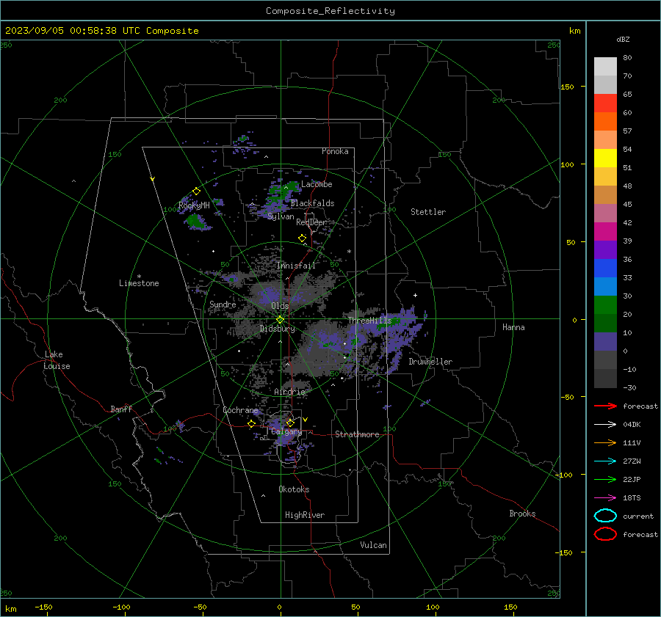Select the red forecast ellipse legend icon

coord(605,534)
